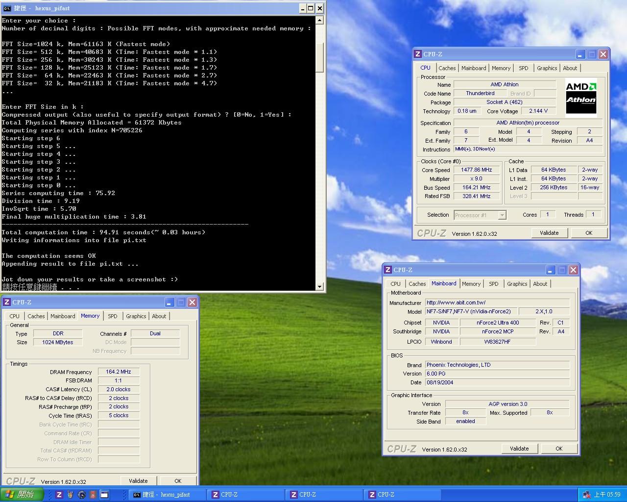Select Memory tab in the Mainboard window
The height and width of the screenshot is (502, 627).
point(471,284)
